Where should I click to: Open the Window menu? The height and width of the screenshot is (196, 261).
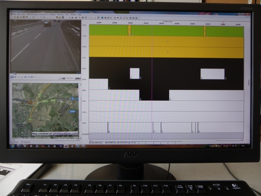[x=73, y=15]
